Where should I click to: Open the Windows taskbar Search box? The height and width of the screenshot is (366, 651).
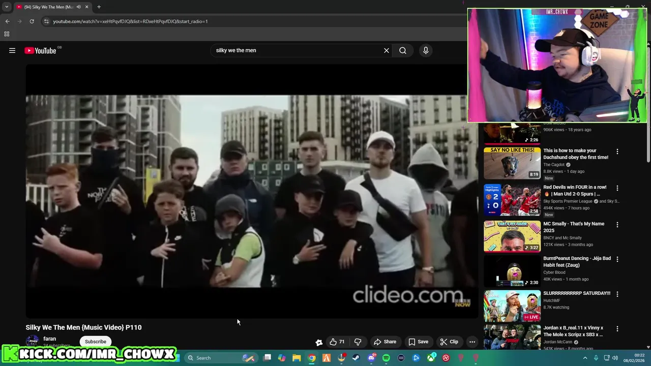220,358
